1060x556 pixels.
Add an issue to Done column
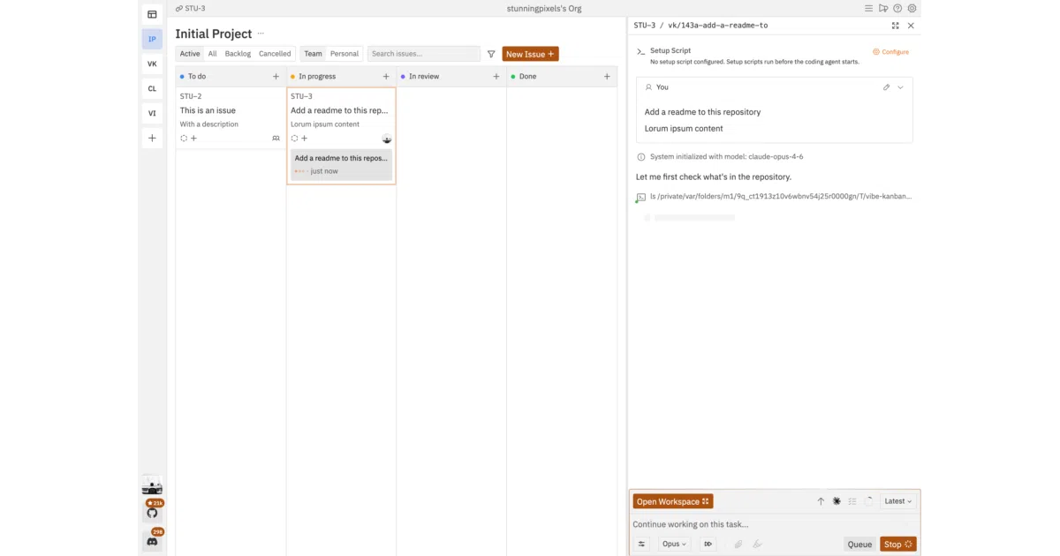(607, 77)
